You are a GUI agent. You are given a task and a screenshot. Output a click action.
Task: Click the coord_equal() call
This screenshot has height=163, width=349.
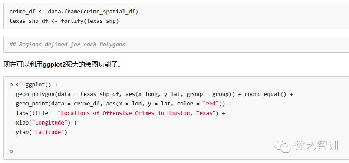pyautogui.click(x=266, y=94)
